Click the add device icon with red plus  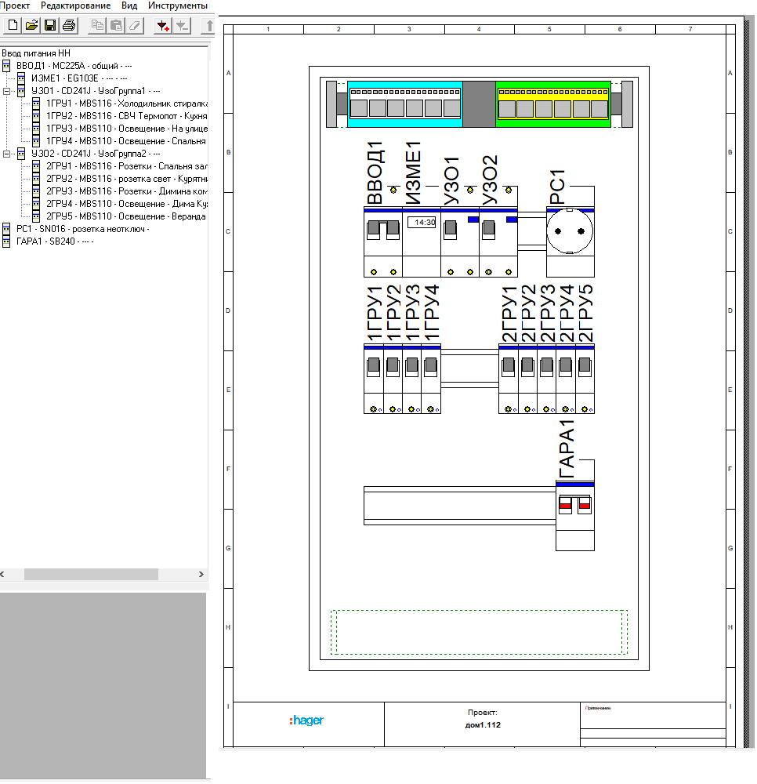(x=162, y=26)
